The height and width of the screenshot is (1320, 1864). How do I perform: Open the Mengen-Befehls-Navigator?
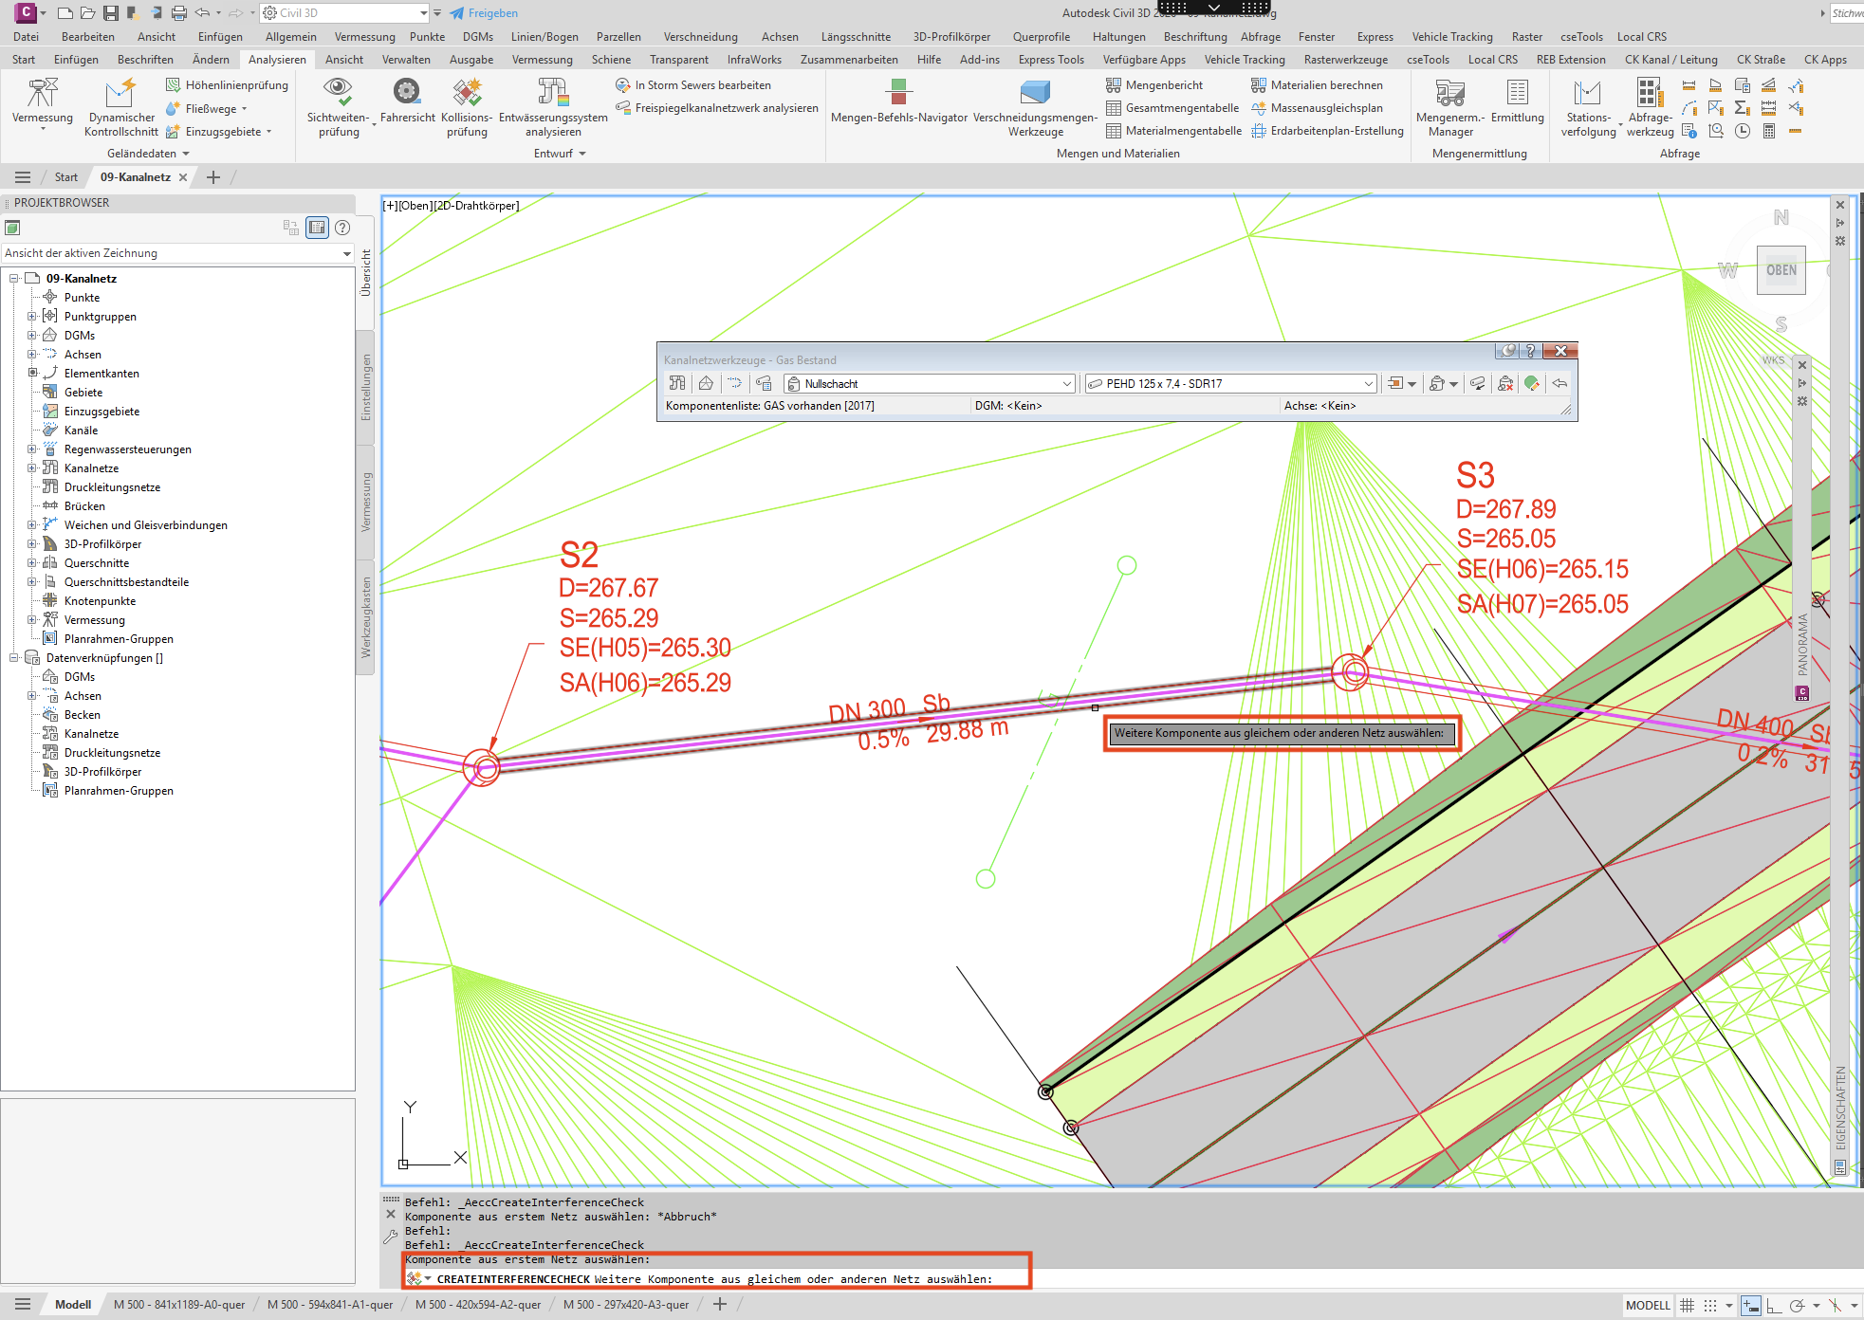point(898,101)
